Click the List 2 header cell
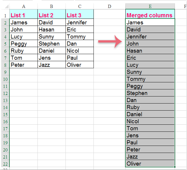Screen dimensions: 187x170 click(x=52, y=16)
